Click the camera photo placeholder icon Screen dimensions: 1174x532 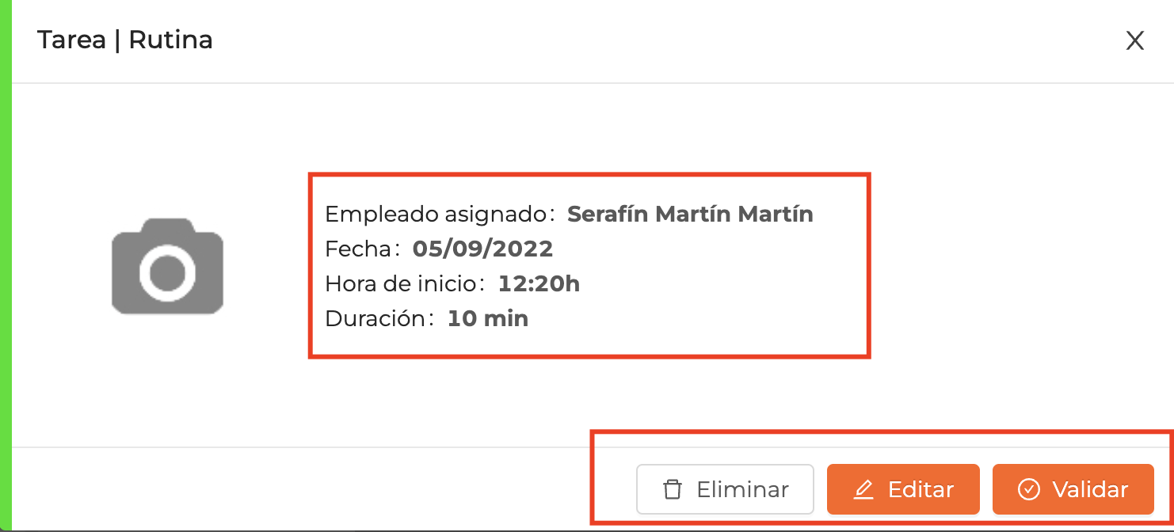(167, 266)
